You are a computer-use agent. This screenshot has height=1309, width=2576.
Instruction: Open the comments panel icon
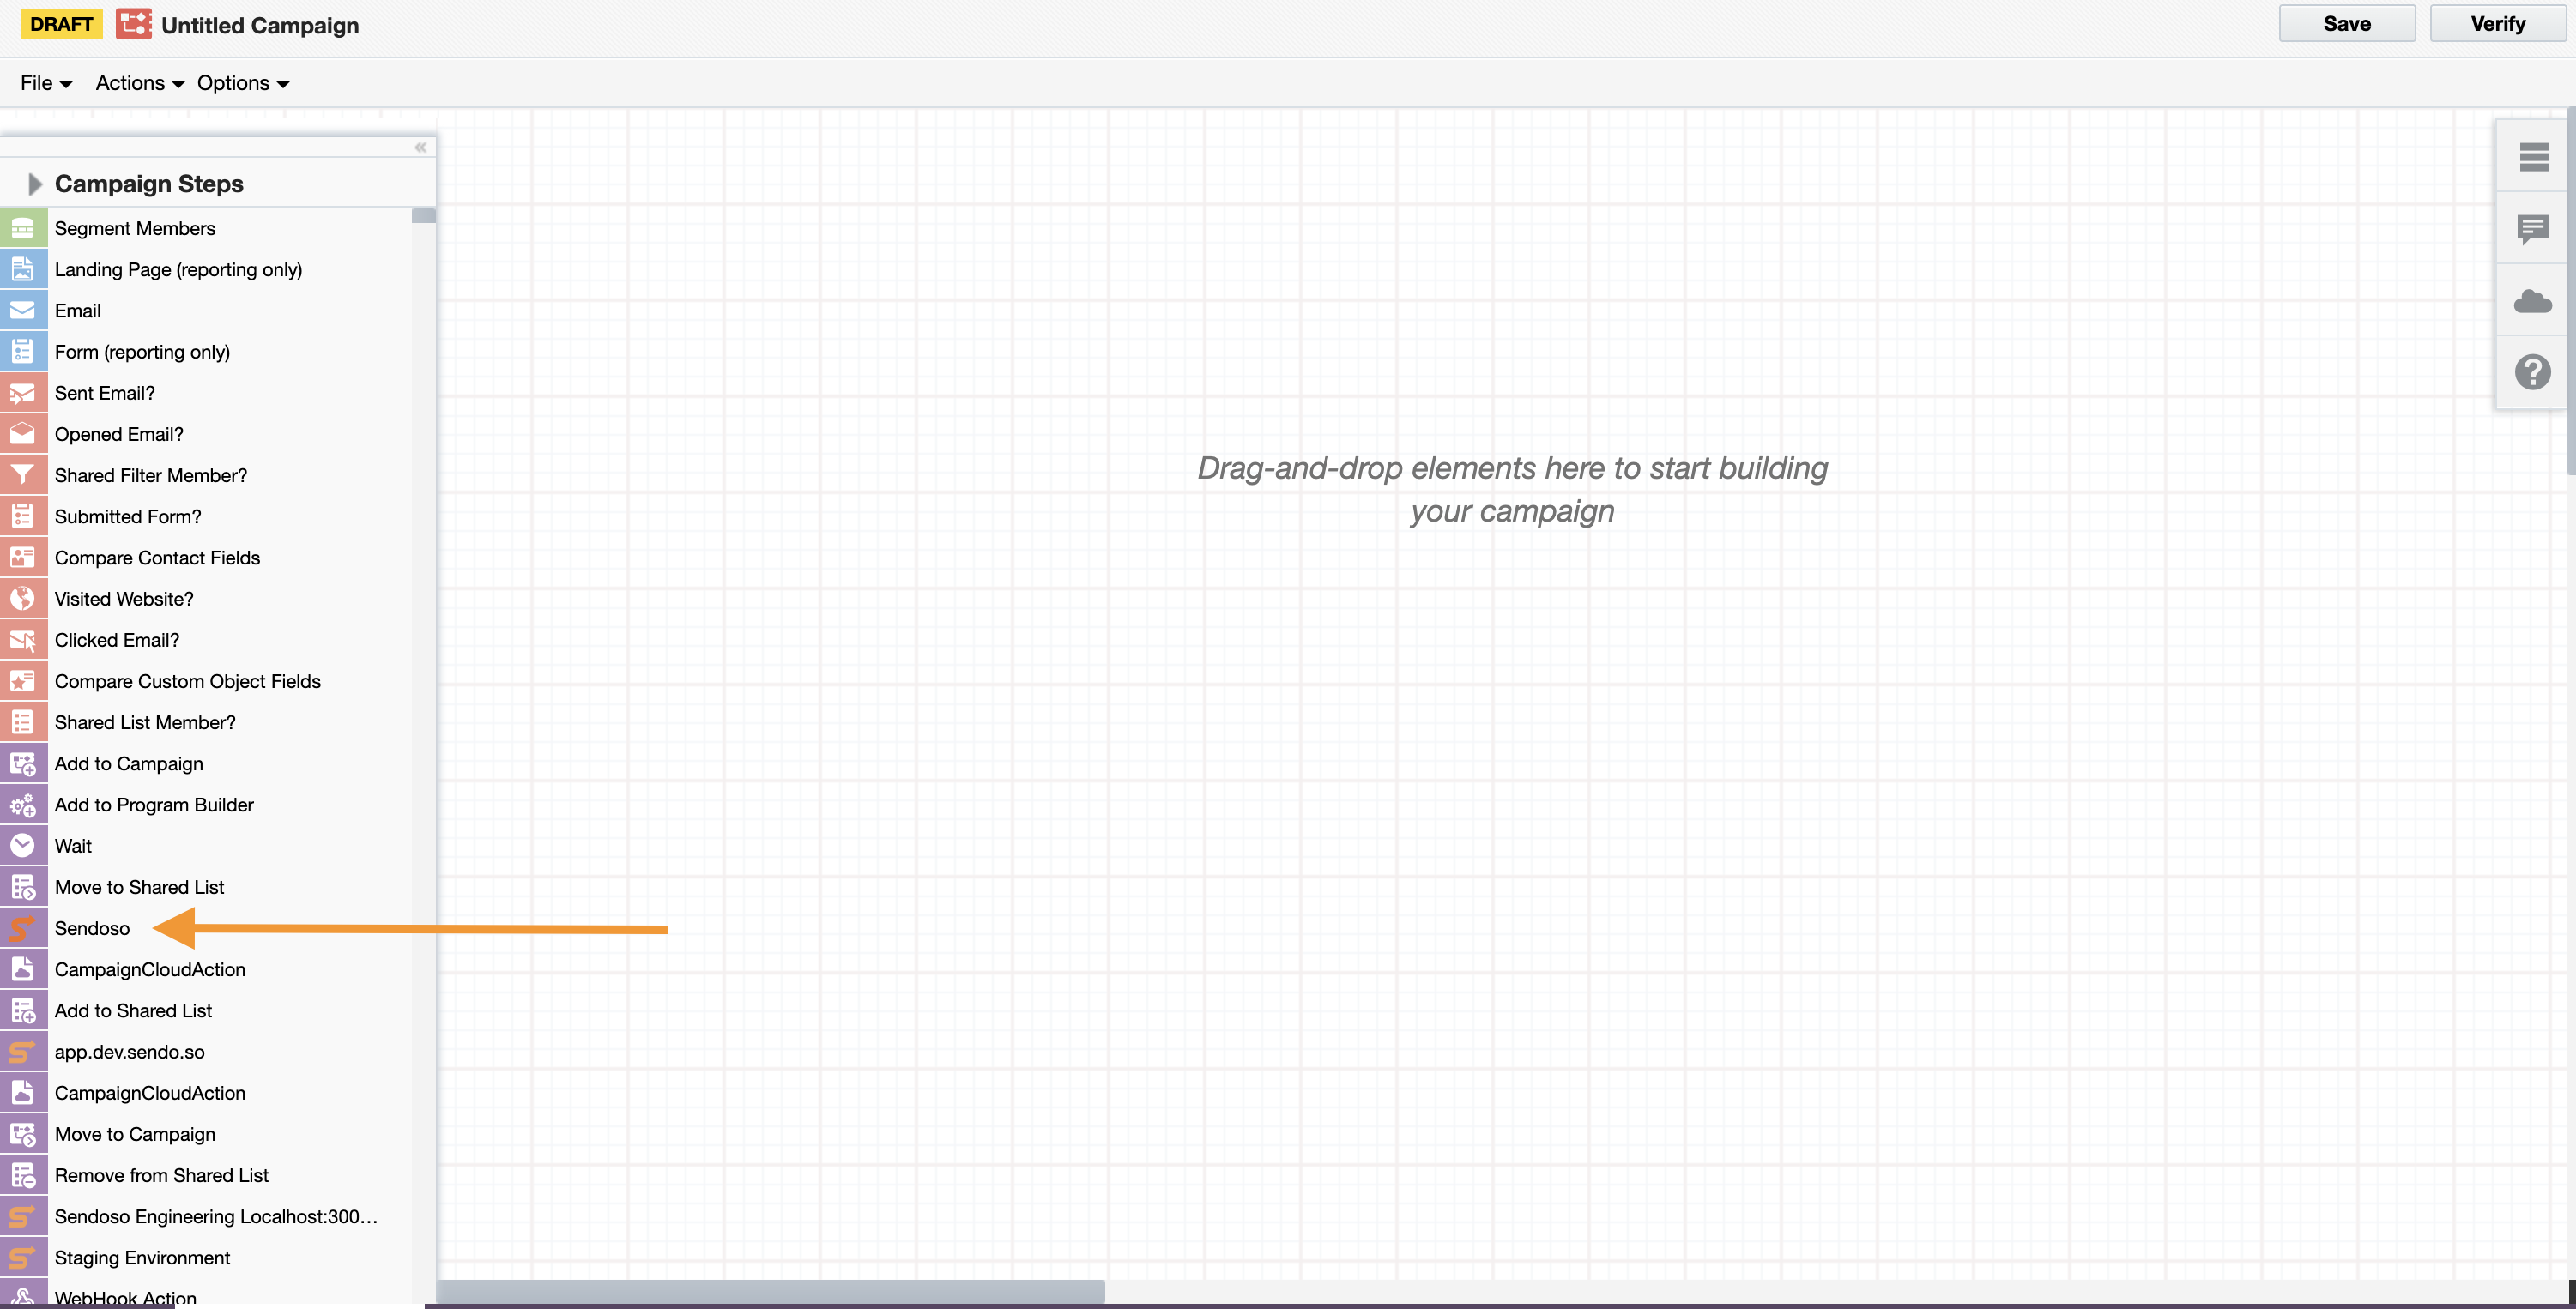pyautogui.click(x=2533, y=229)
